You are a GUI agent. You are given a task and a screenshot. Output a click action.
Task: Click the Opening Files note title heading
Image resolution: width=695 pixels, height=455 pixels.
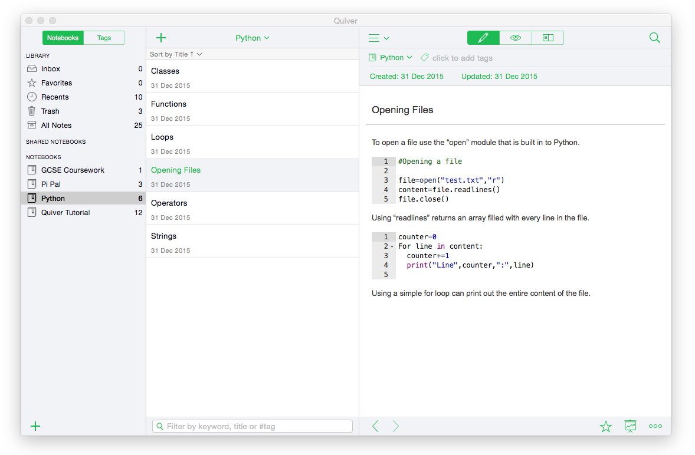point(402,110)
